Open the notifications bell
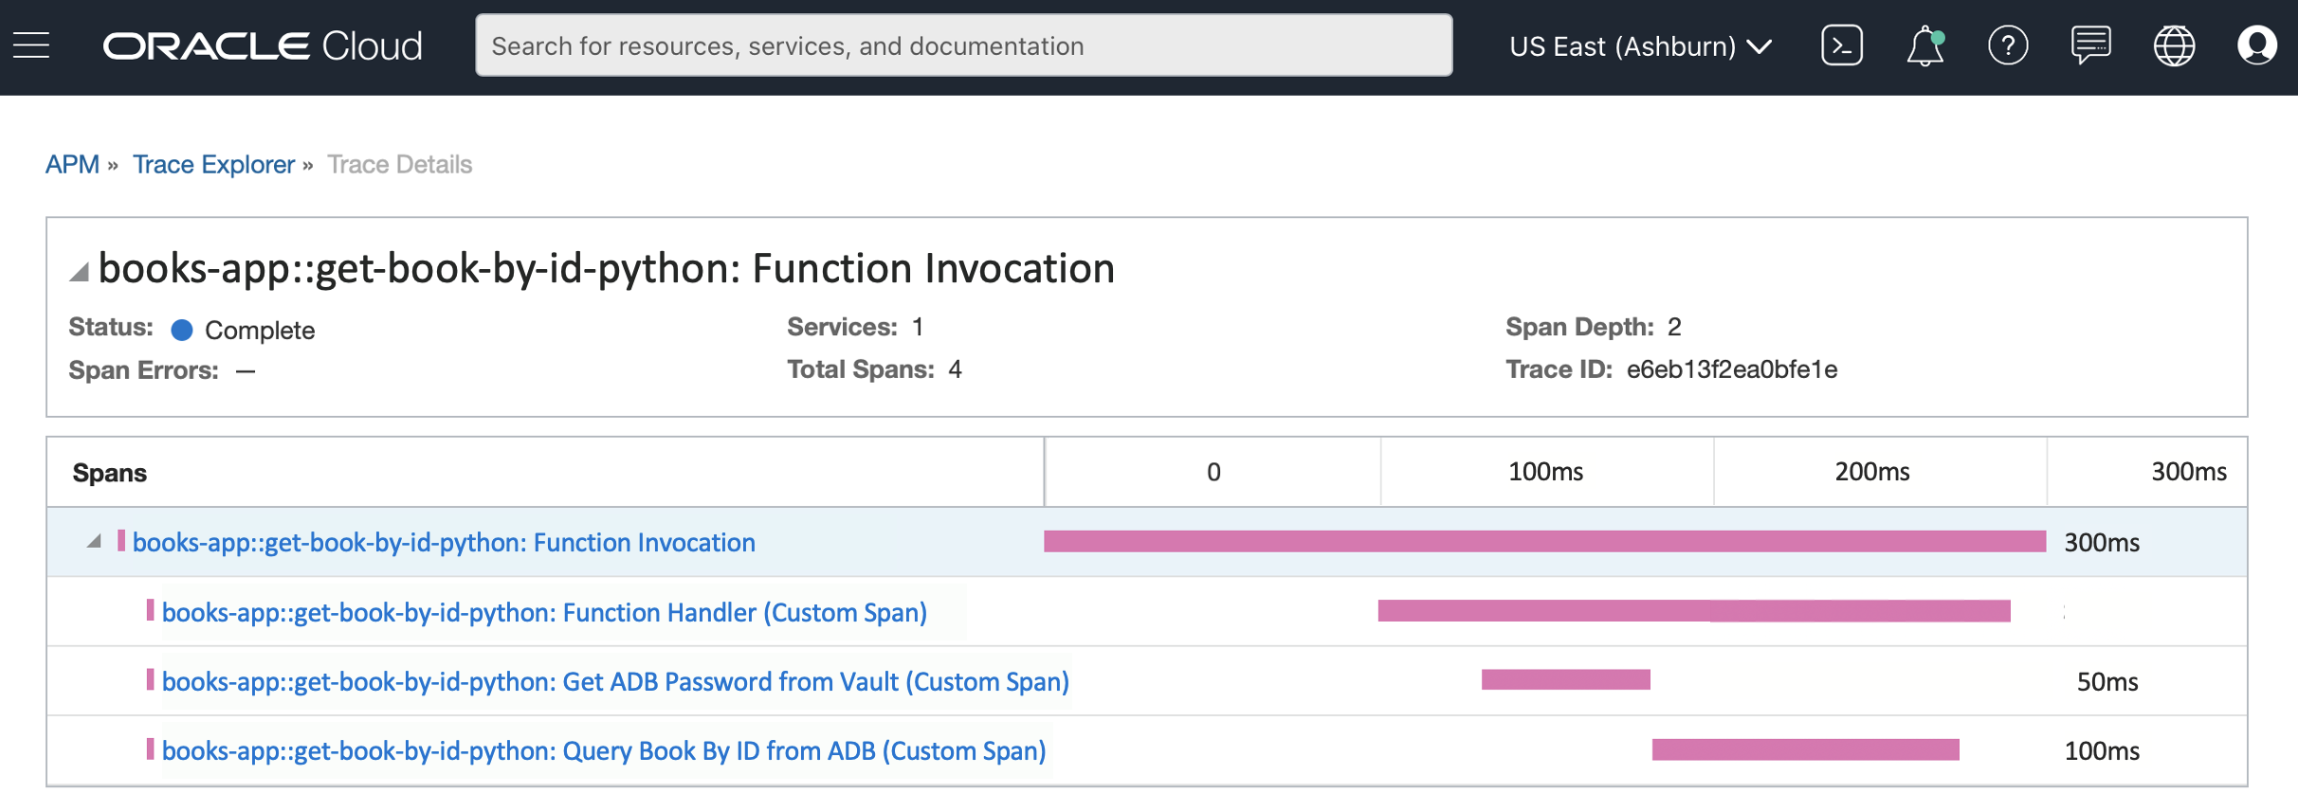2298x811 pixels. (x=1924, y=46)
